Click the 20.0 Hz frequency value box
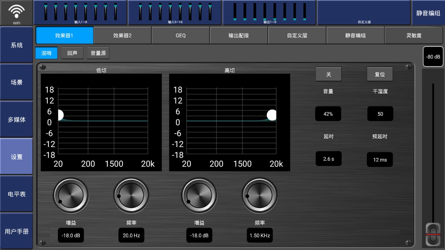The width and height of the screenshot is (445, 250). [131, 236]
